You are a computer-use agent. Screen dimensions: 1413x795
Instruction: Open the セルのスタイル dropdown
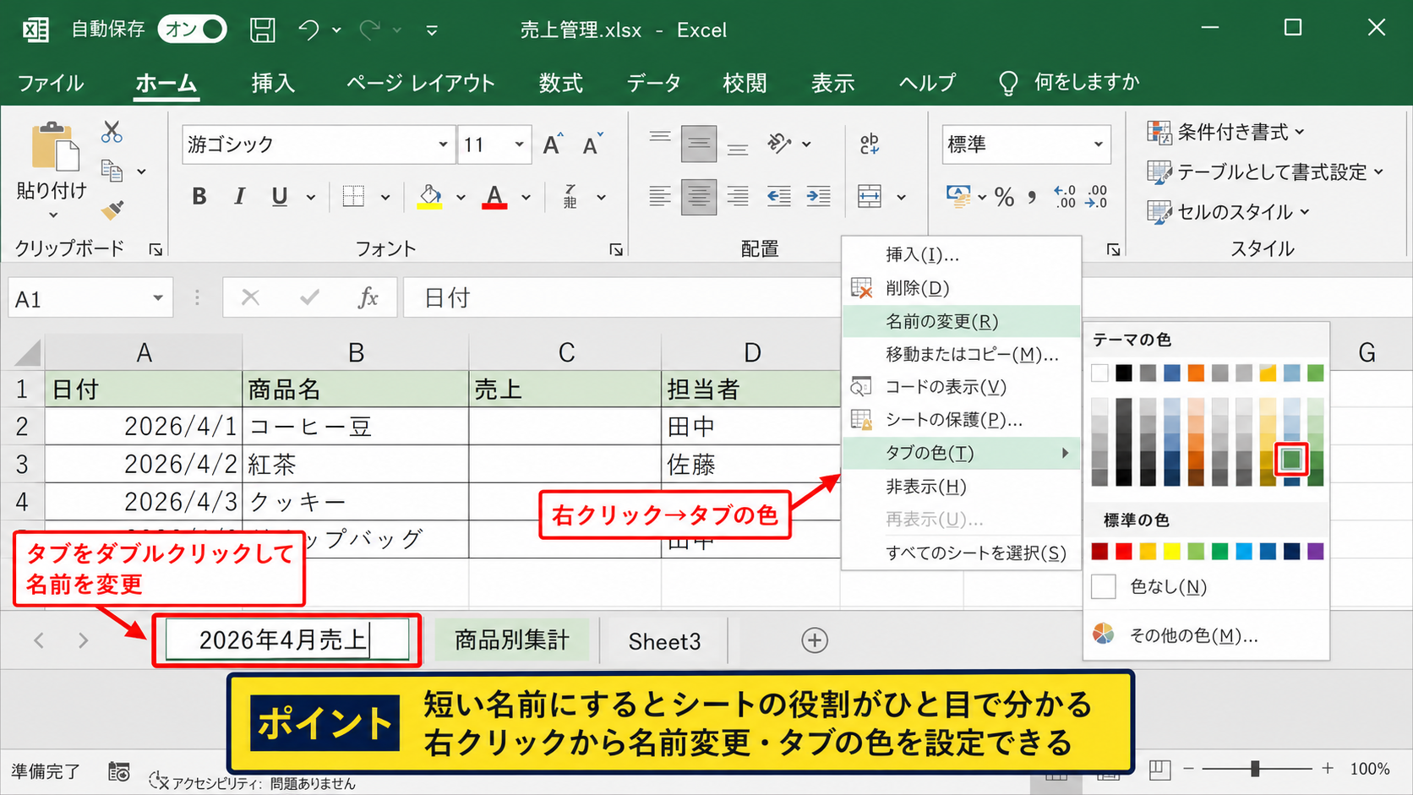tap(1228, 211)
